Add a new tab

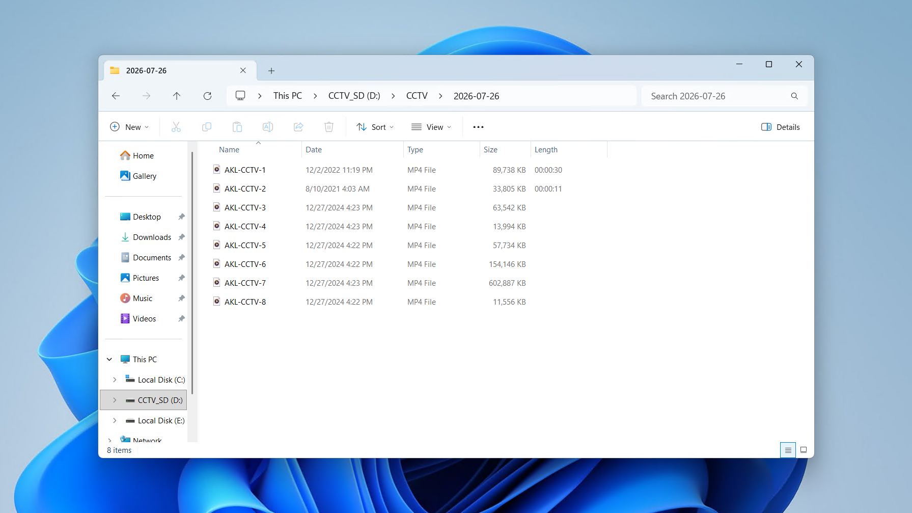[271, 71]
